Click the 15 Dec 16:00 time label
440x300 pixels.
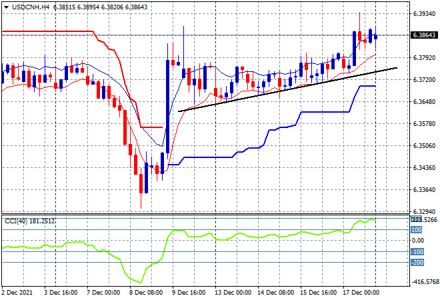318,292
